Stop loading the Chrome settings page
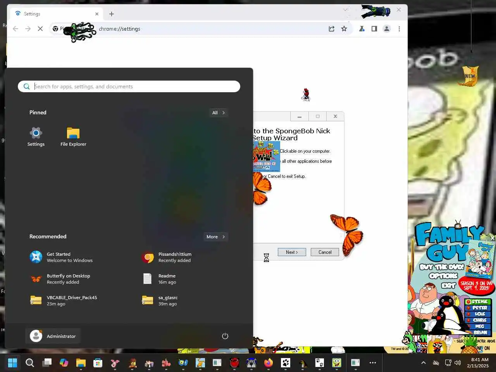 point(40,29)
